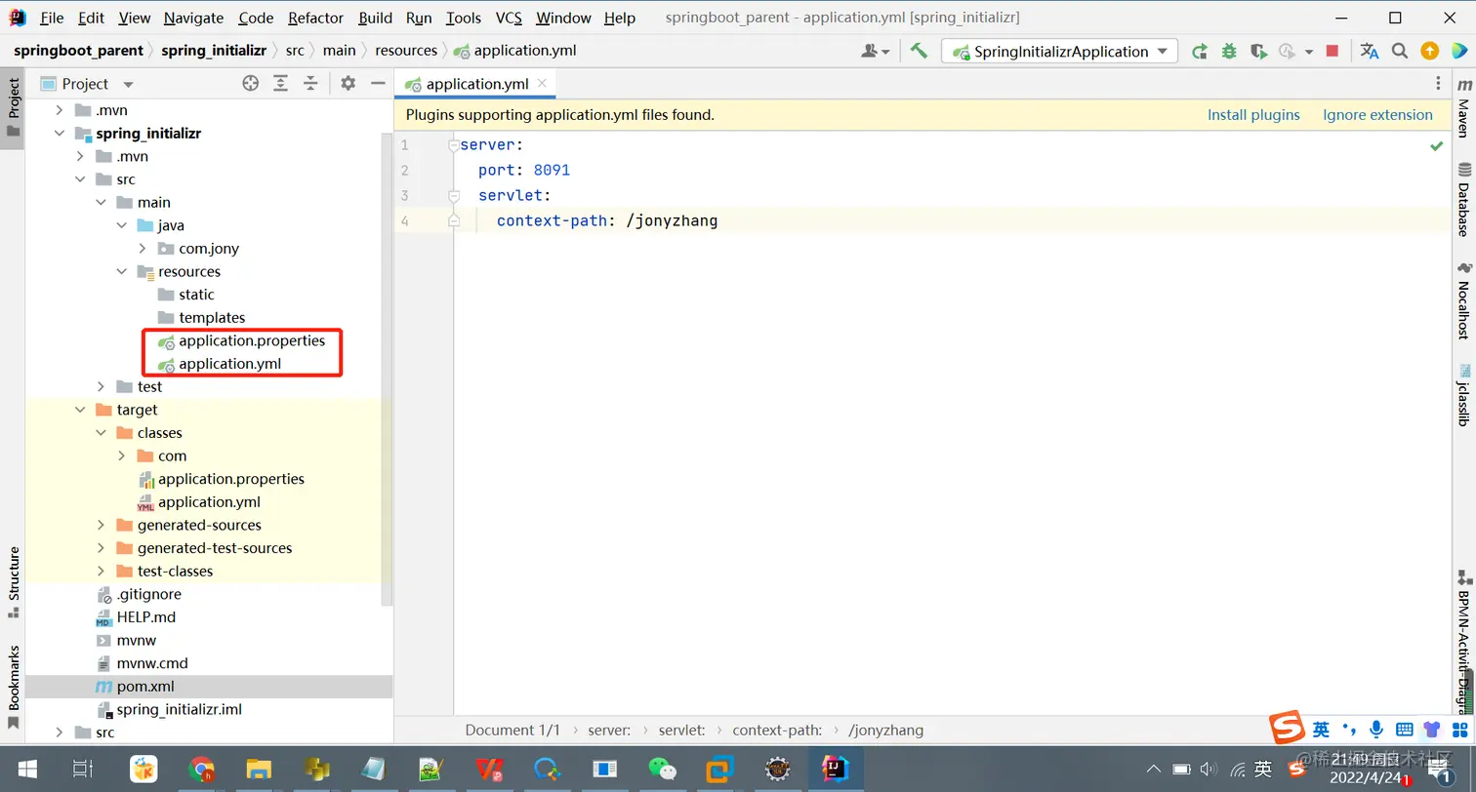Expand the generated-sources folder
Image resolution: width=1476 pixels, height=792 pixels.
point(101,525)
